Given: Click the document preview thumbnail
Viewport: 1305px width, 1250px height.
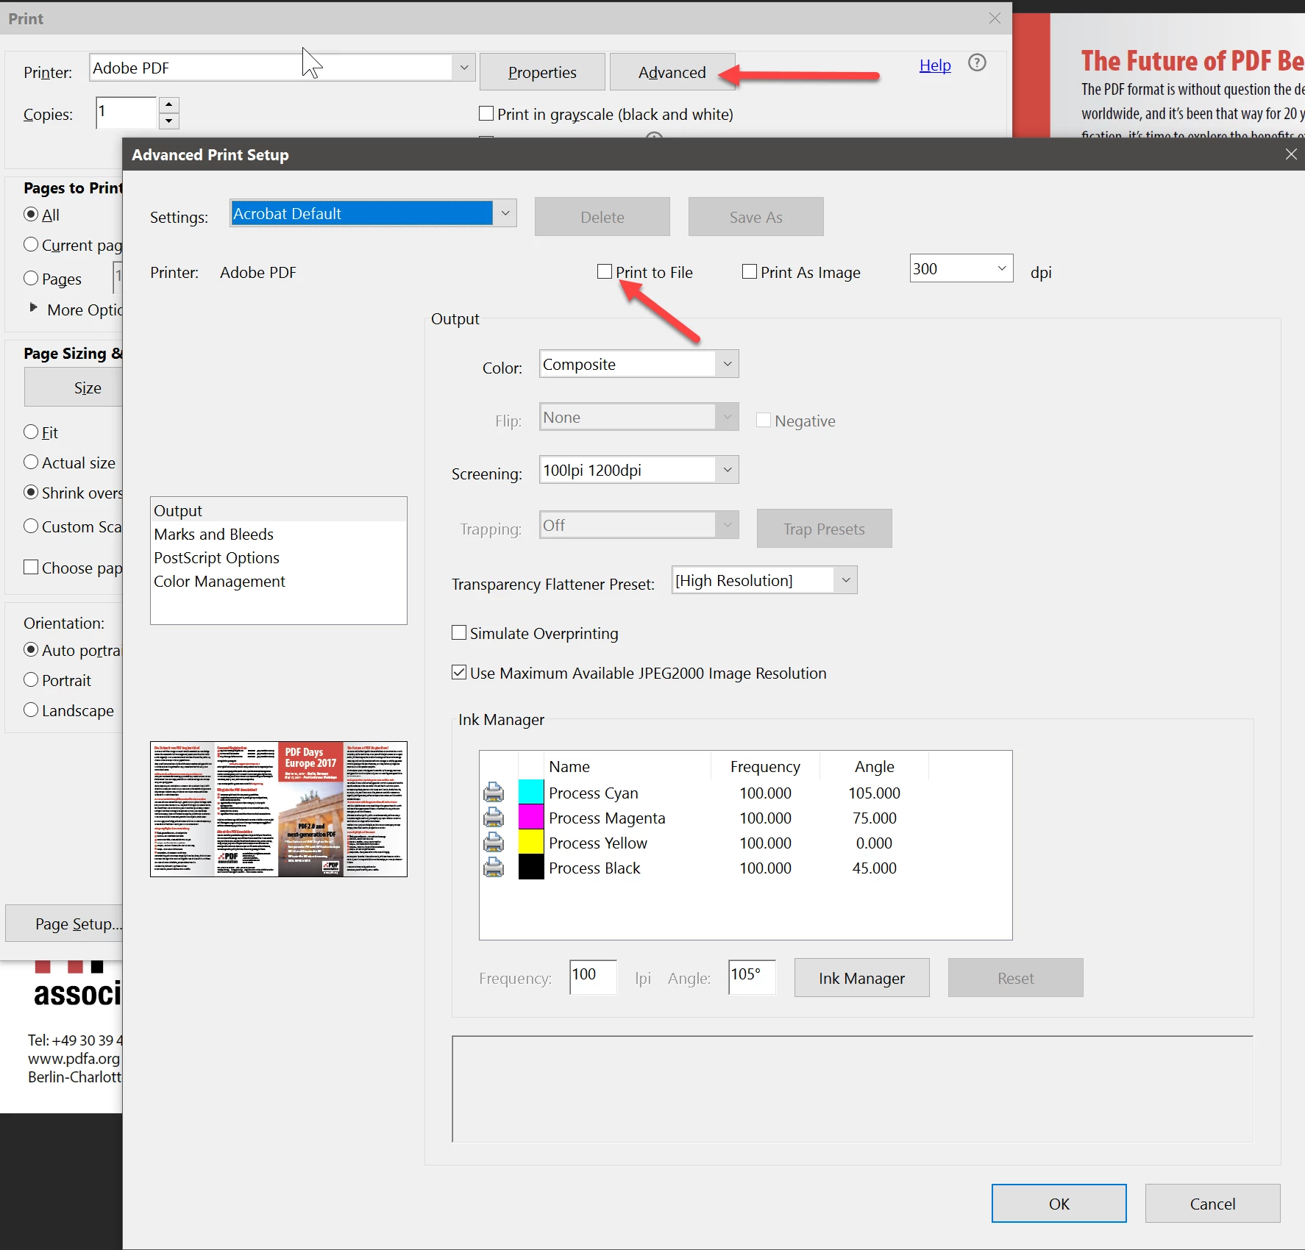Looking at the screenshot, I should [x=279, y=809].
